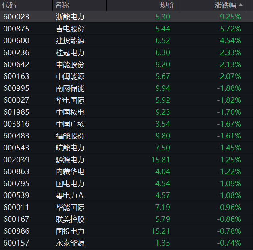The image size is (253, 250).
Task: Click price 9.94 of 南网储能
Action: [x=163, y=88]
